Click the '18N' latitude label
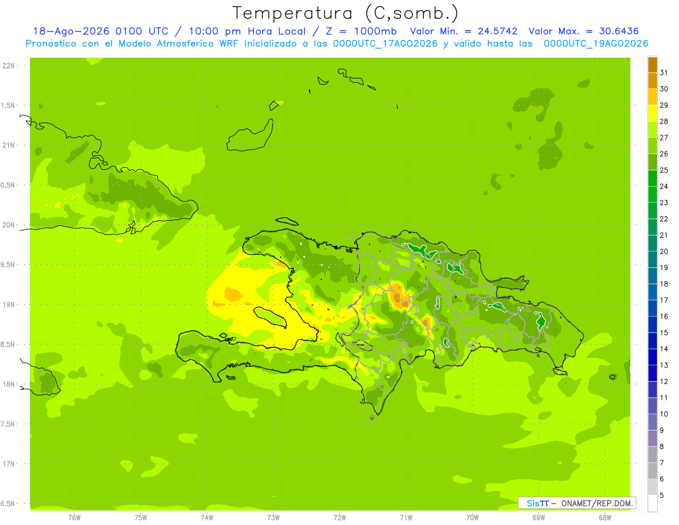The height and width of the screenshot is (525, 679). [9, 384]
